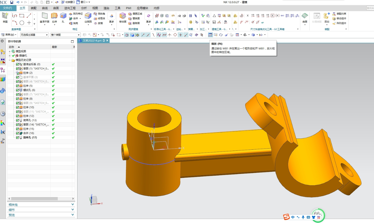Open the 文件(F) menu

[7, 8]
